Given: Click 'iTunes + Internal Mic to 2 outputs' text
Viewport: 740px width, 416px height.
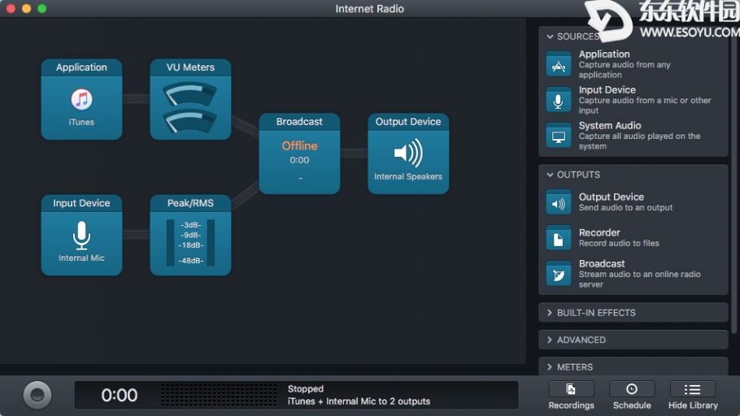Looking at the screenshot, I should click(x=359, y=401).
